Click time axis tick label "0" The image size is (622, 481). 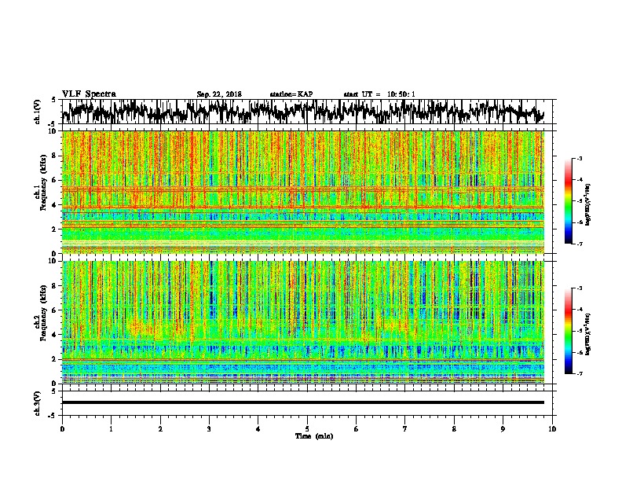tap(62, 429)
